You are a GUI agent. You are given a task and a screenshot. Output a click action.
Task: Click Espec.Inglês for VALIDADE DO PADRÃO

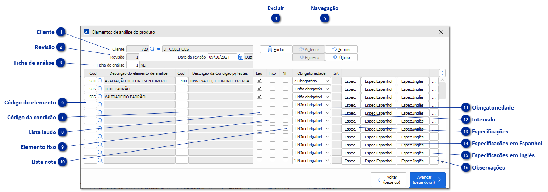tap(413, 97)
